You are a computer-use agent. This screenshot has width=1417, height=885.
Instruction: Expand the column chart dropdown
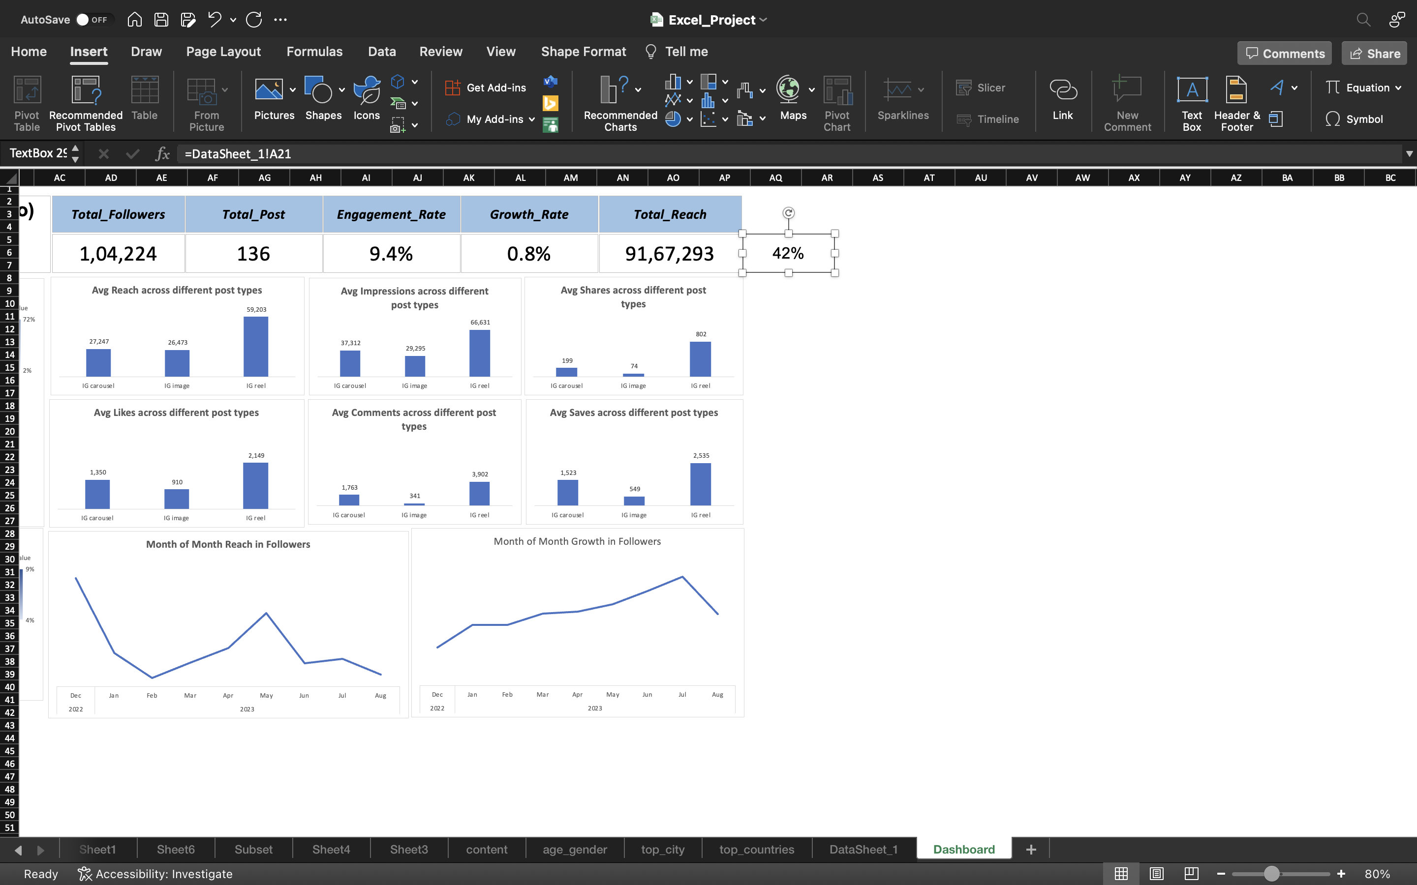point(690,82)
